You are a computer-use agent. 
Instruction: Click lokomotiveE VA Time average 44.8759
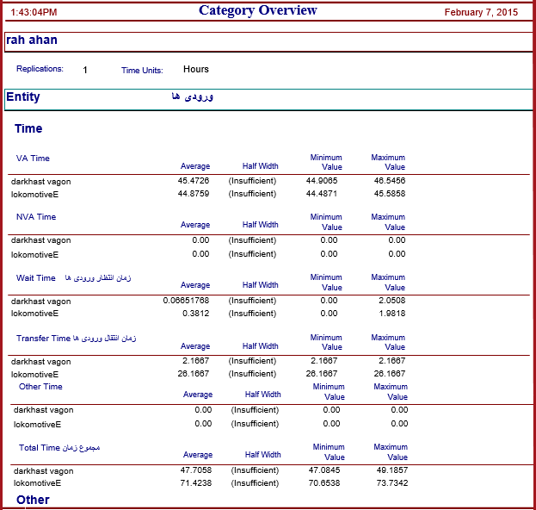[194, 194]
